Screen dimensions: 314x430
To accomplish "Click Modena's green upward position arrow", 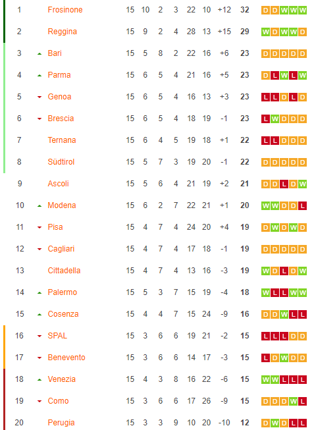I will (39, 205).
